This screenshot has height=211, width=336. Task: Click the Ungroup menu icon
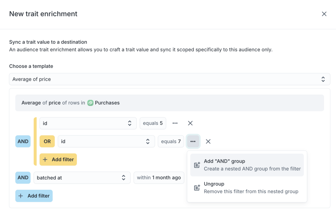197,188
